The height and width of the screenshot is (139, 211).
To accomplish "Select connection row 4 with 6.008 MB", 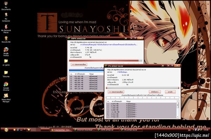I will click(141, 110).
